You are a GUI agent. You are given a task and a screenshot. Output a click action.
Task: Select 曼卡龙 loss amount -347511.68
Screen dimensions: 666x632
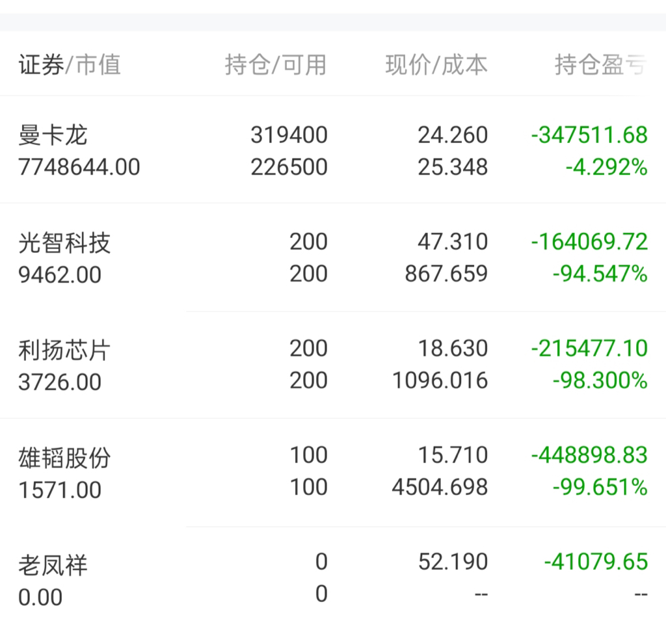(589, 135)
